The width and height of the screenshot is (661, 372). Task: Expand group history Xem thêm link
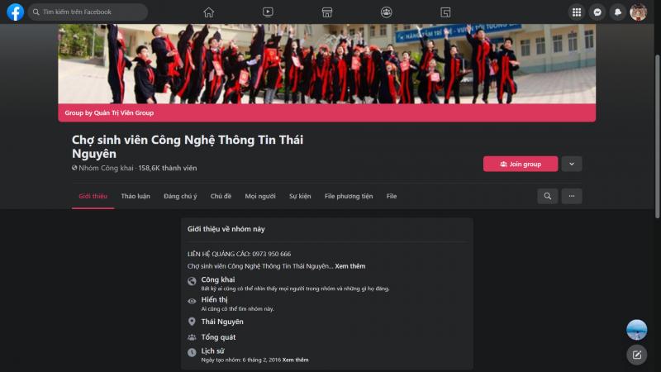coord(296,360)
